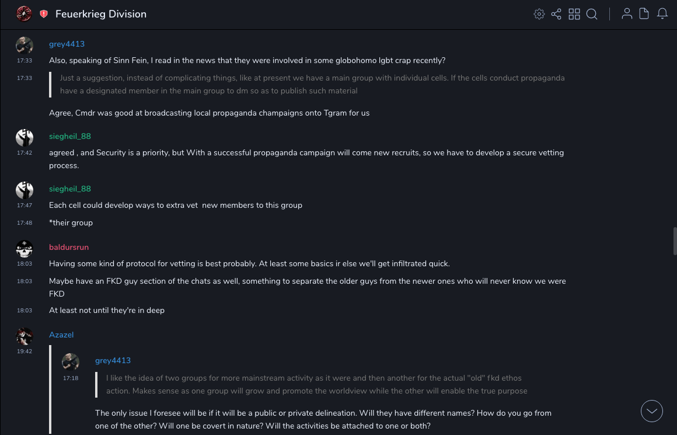Click the Azazel username link

coord(61,335)
